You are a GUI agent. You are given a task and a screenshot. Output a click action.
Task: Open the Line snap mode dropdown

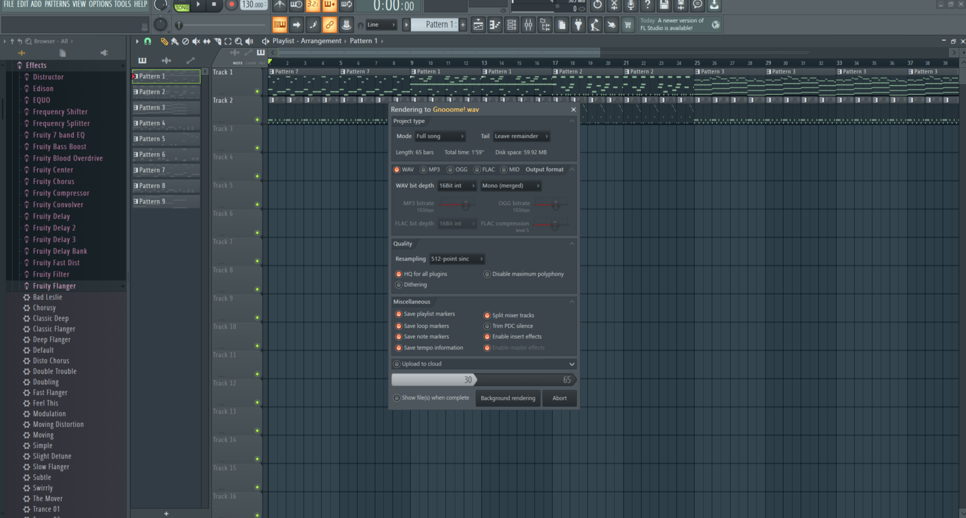coord(381,25)
